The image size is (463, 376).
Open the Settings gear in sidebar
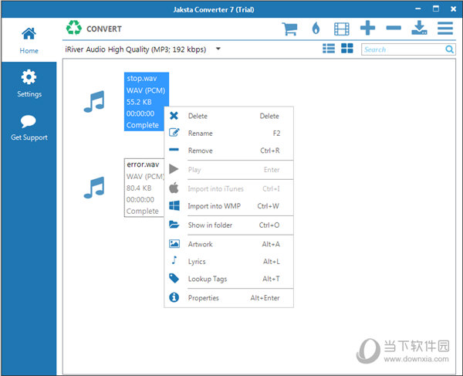coord(29,76)
